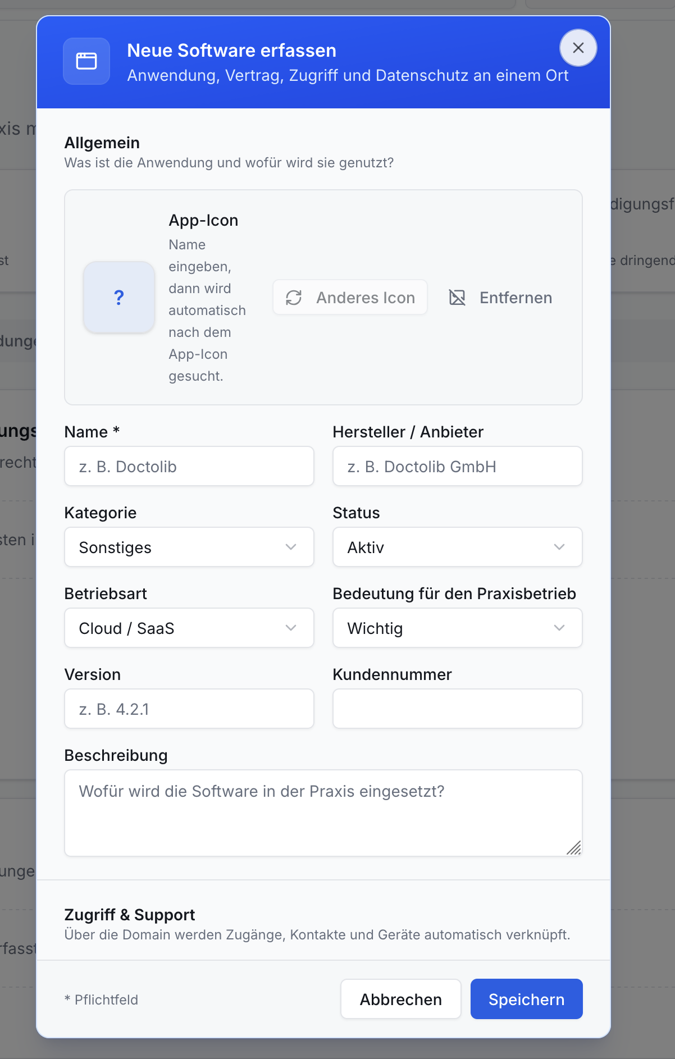
Task: Click the Neue Software erfassen title
Action: pos(232,51)
